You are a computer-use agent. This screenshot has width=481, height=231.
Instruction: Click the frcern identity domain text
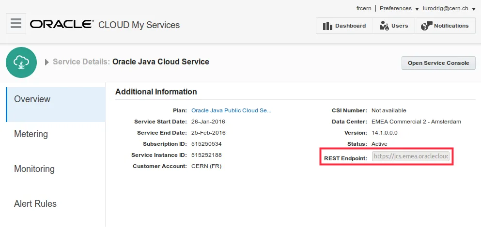point(364,9)
